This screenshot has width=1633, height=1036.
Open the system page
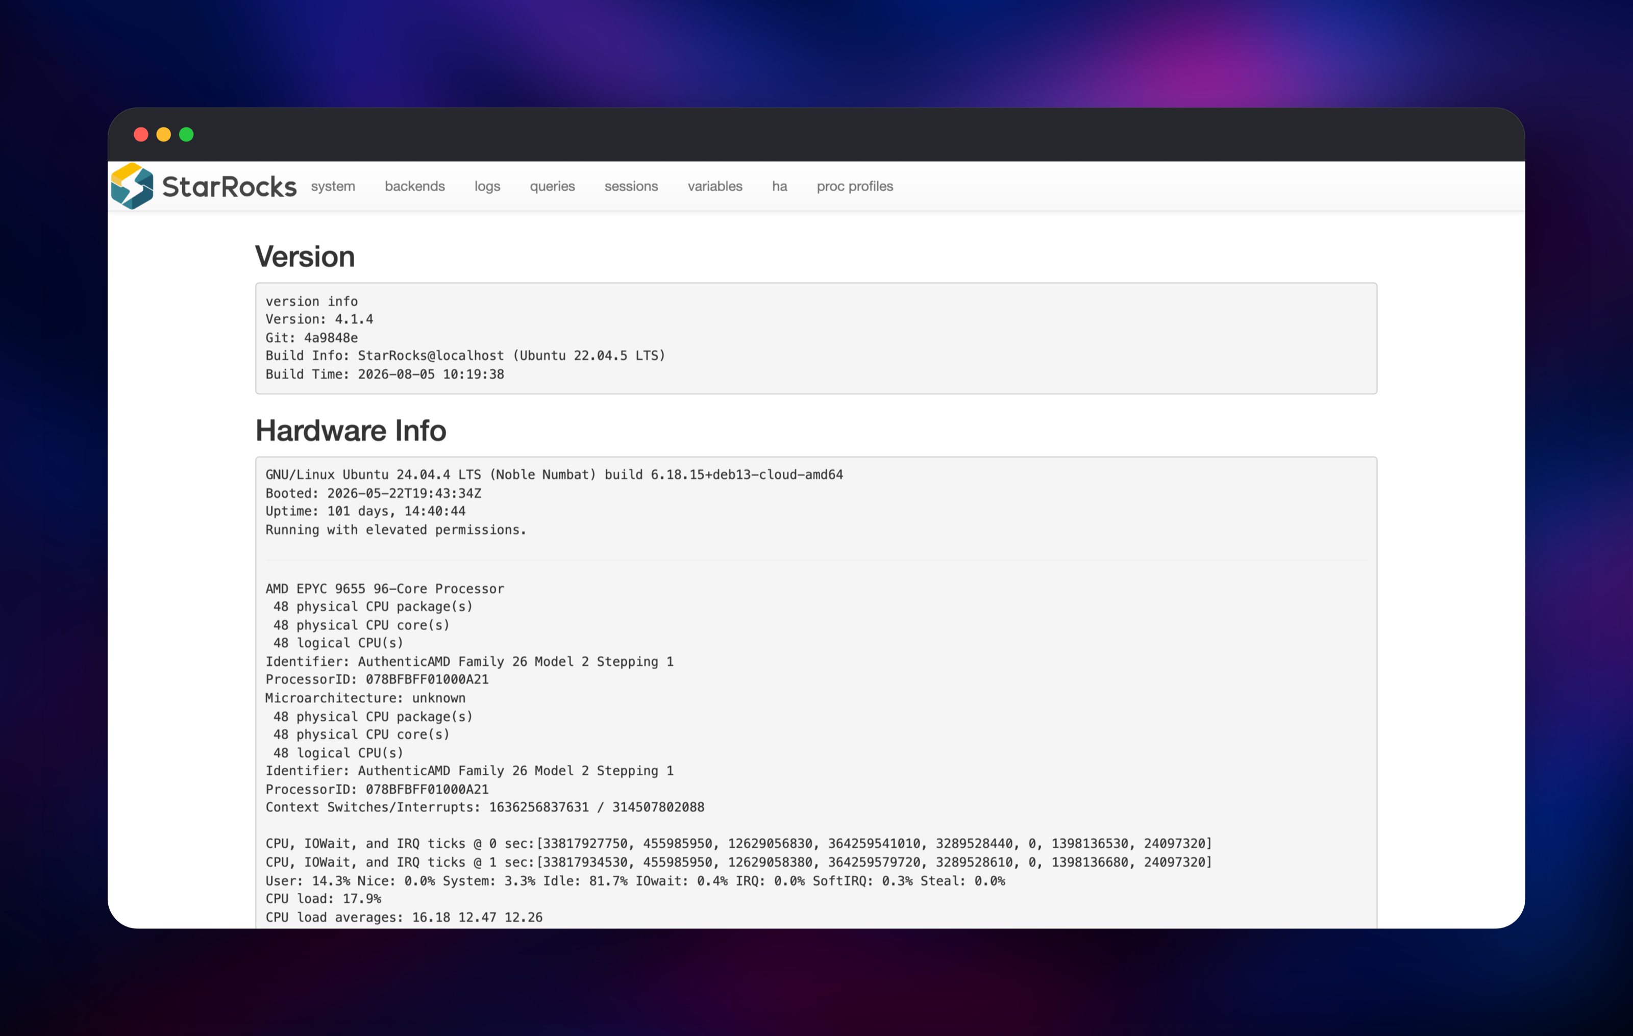coord(333,187)
